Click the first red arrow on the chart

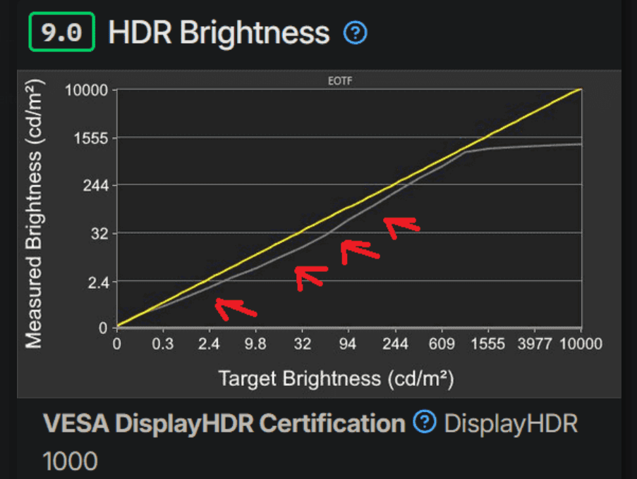pyautogui.click(x=236, y=307)
